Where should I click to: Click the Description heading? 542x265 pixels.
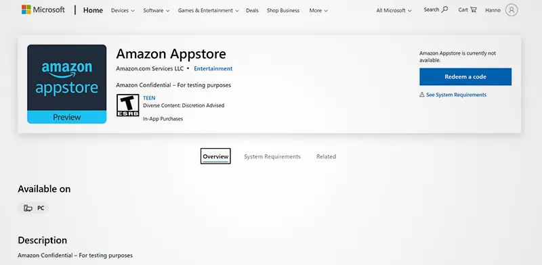42,240
